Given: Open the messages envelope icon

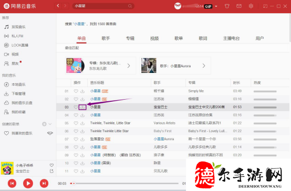Looking at the screenshot, I should tap(239, 6).
